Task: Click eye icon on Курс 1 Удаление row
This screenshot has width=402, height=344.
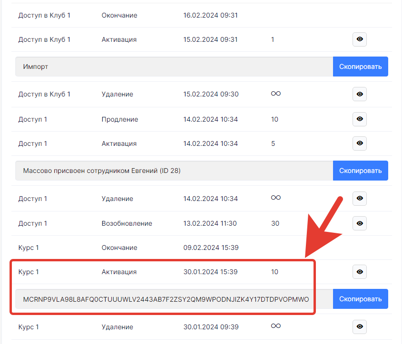Action: (x=359, y=327)
